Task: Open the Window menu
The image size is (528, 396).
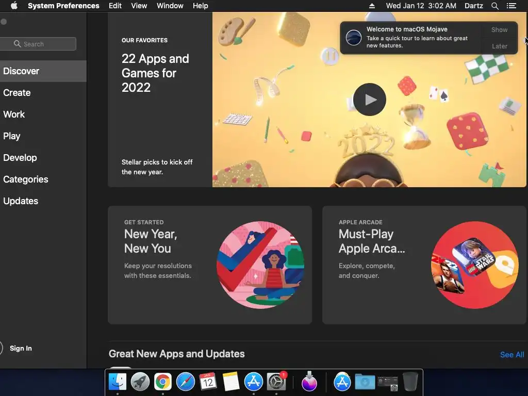Action: 170,6
